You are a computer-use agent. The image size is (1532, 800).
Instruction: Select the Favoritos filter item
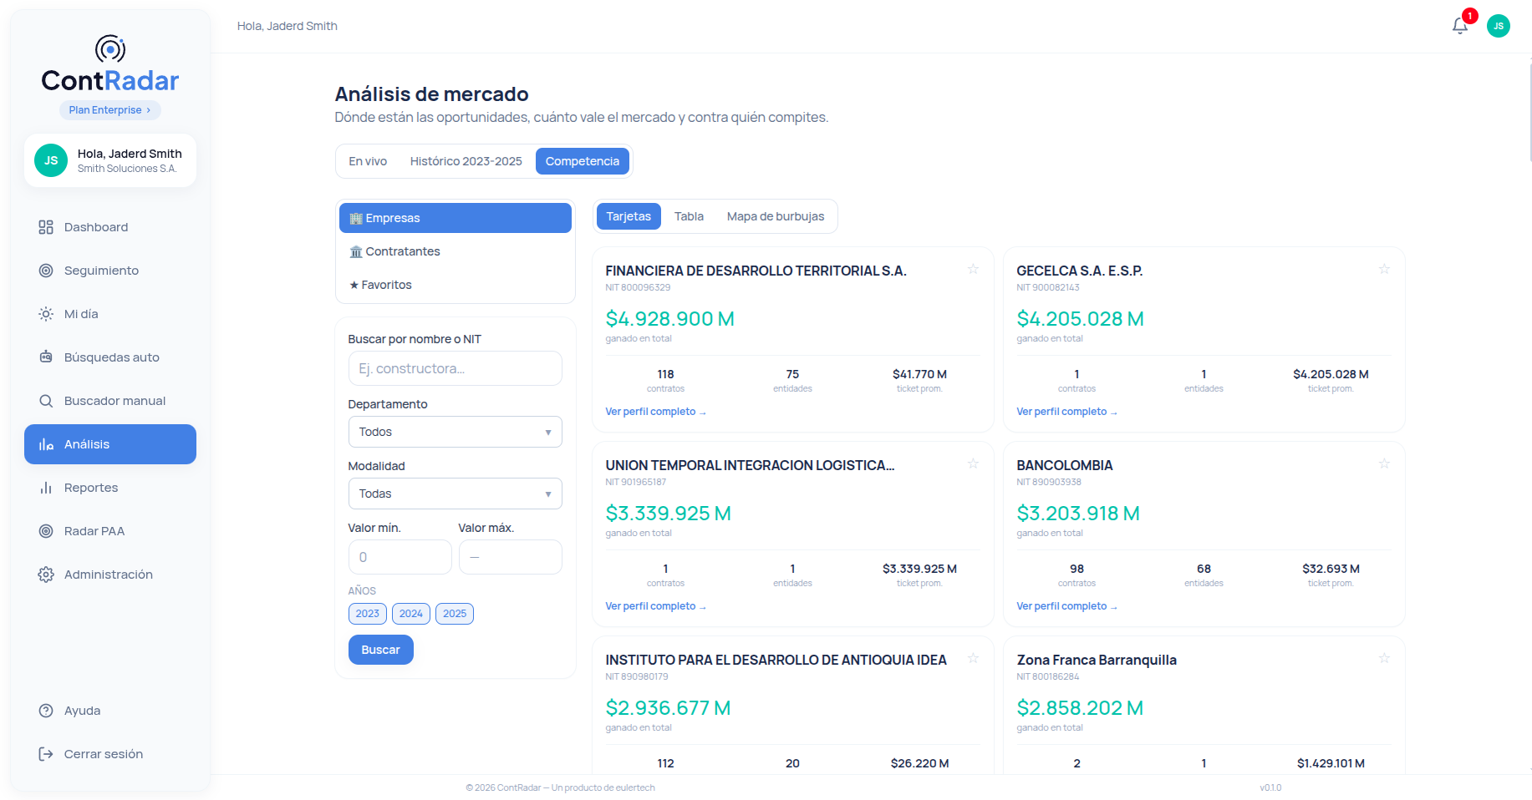pos(456,285)
